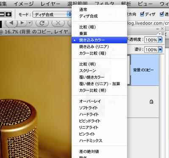Toggle the ディザ checkbox

142,14
